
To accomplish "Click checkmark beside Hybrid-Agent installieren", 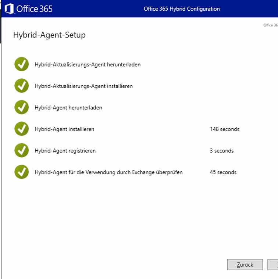I will [22, 129].
